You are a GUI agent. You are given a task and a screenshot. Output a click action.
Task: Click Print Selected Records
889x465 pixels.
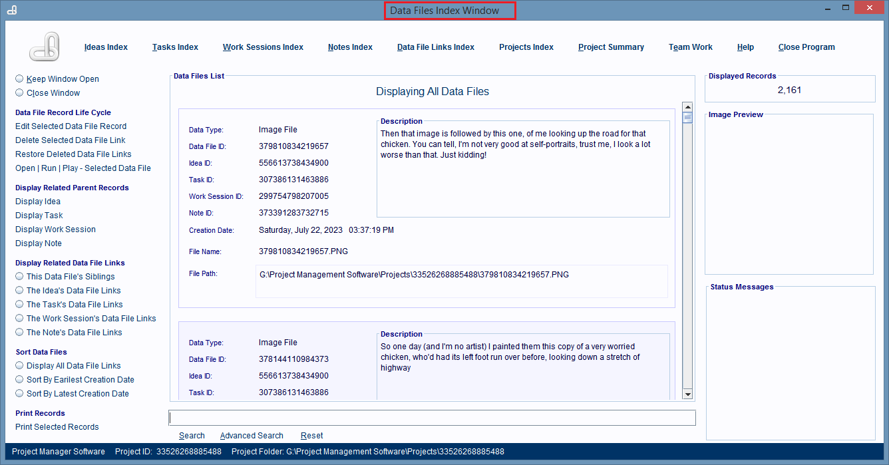(57, 427)
